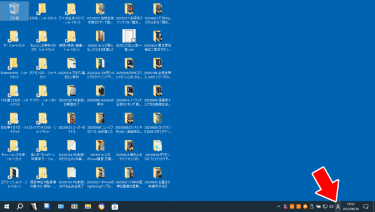Select the 20230630 お昼は七味唐辛子そば folder
Screen dimensions: 375x212
point(158,177)
